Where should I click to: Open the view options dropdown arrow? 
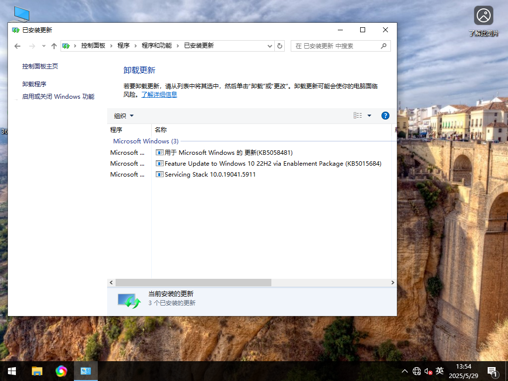pos(369,115)
